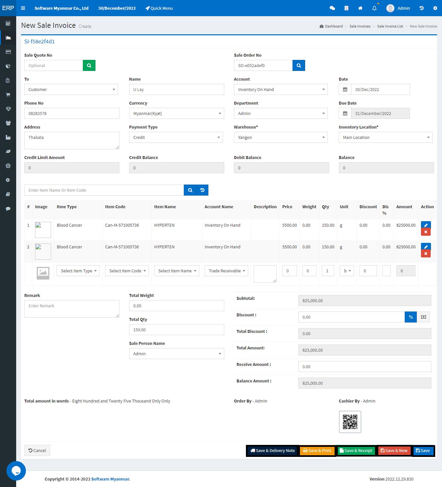Open settings gear in top bar
The height and width of the screenshot is (487, 442).
[x=435, y=8]
